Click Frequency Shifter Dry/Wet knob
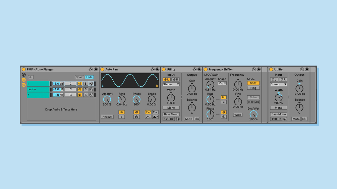This screenshot has height=189, width=337. tap(254, 114)
